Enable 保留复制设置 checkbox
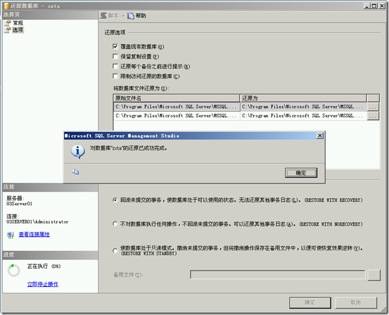 [115, 56]
